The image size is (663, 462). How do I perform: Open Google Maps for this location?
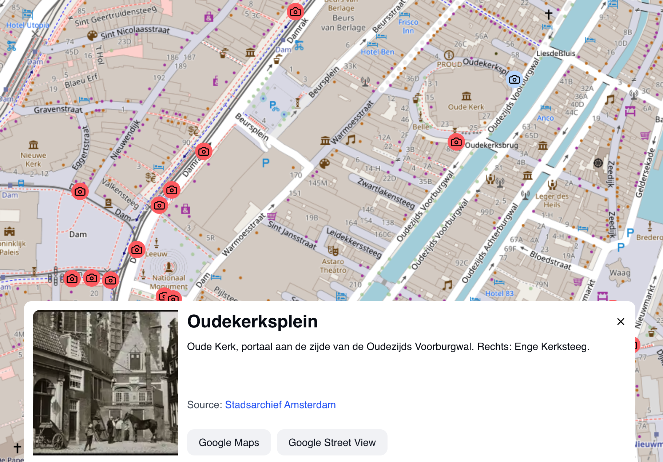229,442
